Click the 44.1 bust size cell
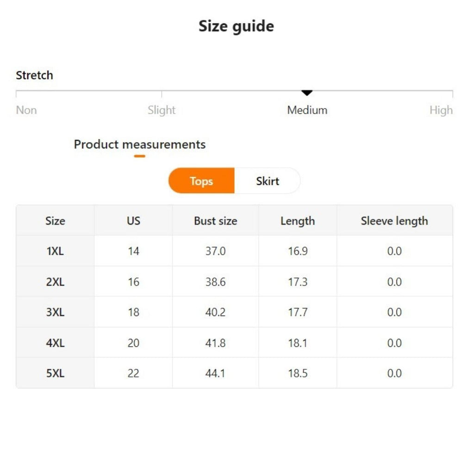The width and height of the screenshot is (474, 474). pos(215,373)
